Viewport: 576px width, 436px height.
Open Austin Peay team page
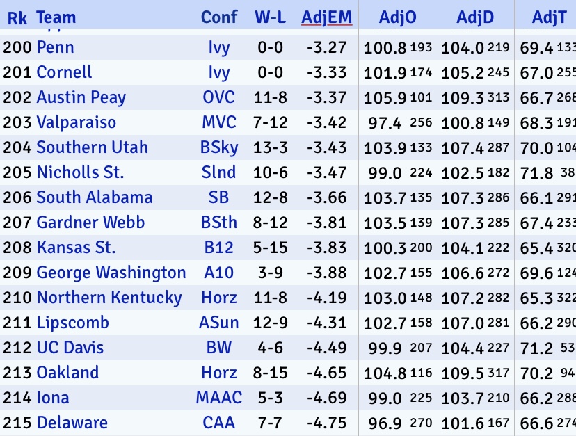tap(81, 97)
